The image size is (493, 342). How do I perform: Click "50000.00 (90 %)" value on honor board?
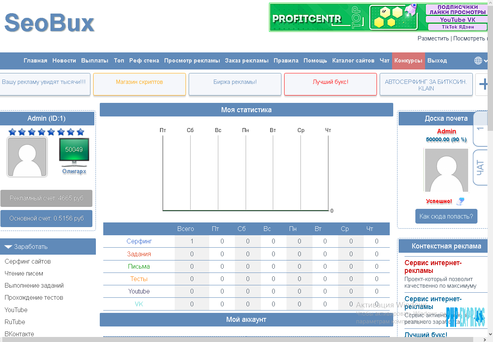coord(446,139)
